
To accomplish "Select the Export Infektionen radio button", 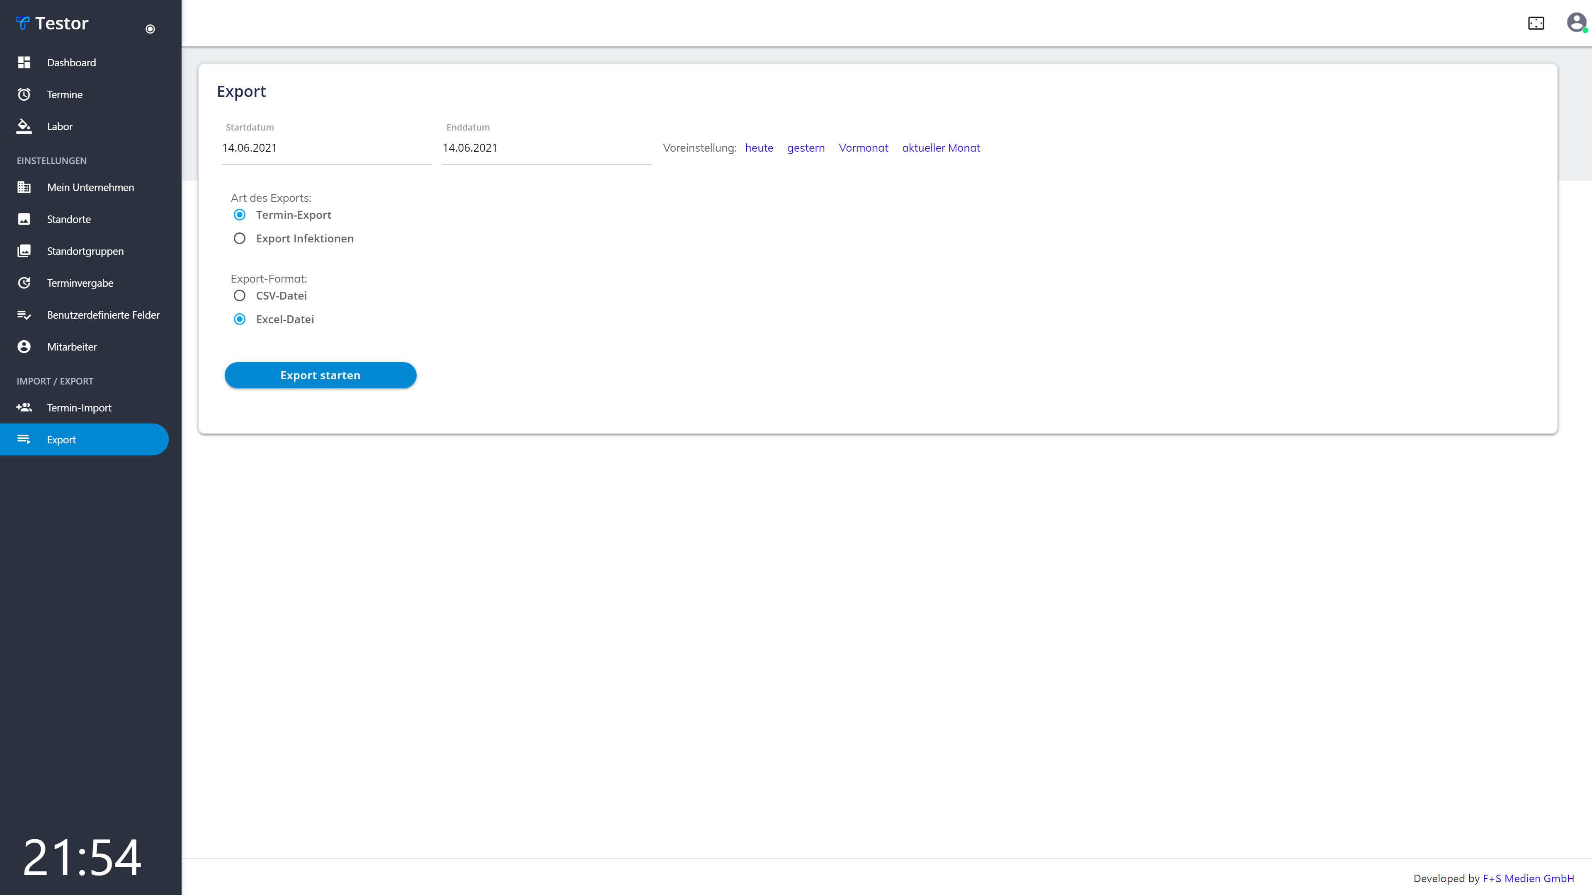I will click(x=240, y=238).
